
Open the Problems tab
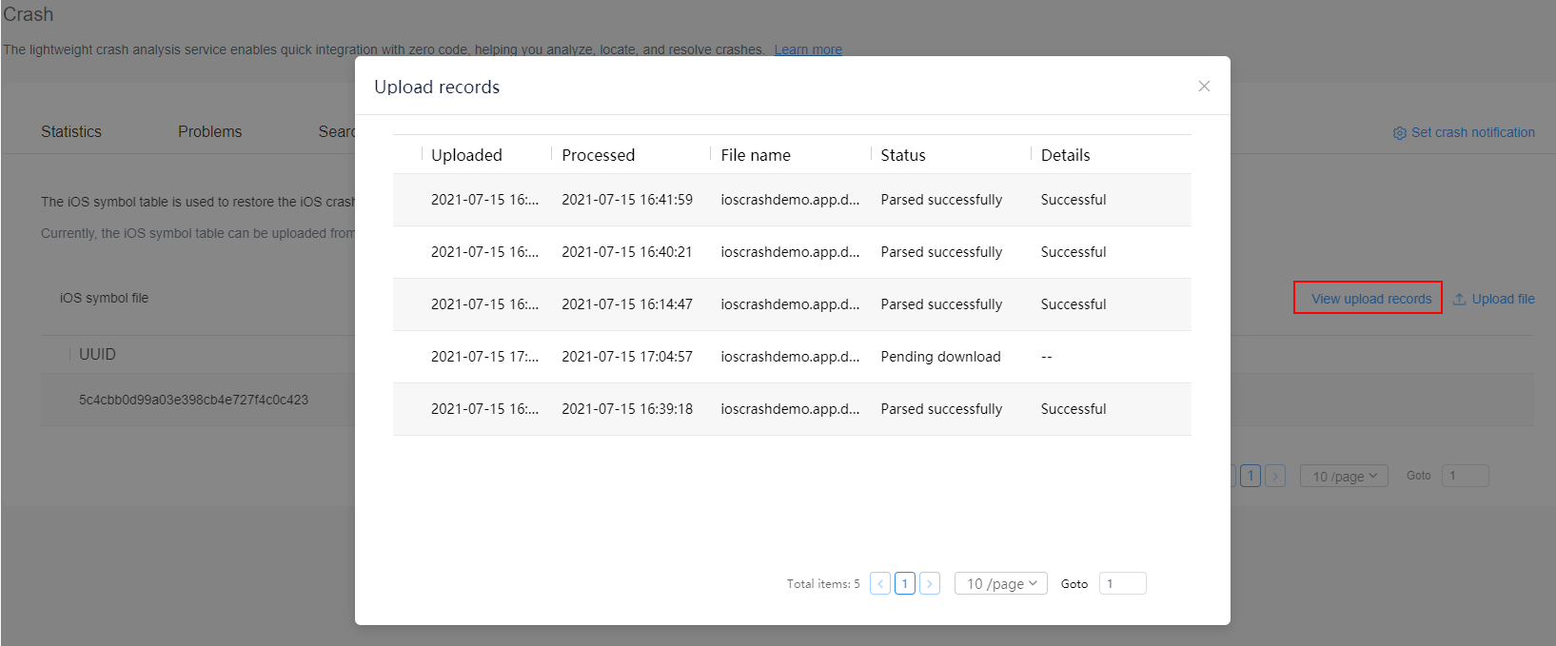(209, 131)
